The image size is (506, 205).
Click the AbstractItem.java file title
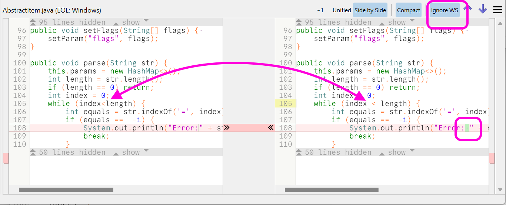tap(52, 10)
